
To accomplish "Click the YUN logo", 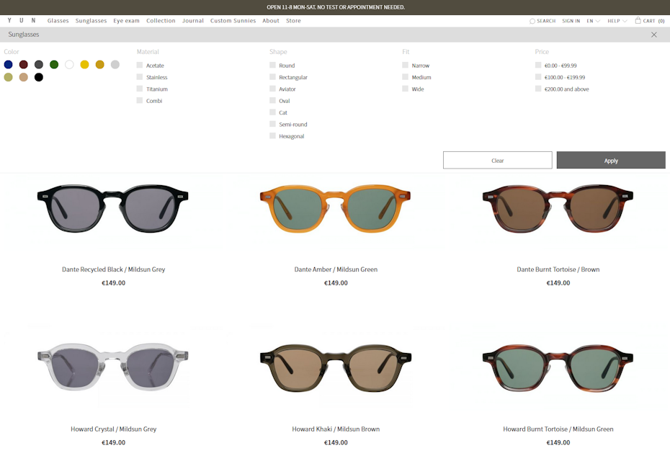I will [x=22, y=21].
